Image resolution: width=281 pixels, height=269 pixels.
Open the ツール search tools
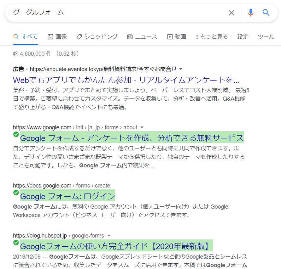tap(266, 36)
